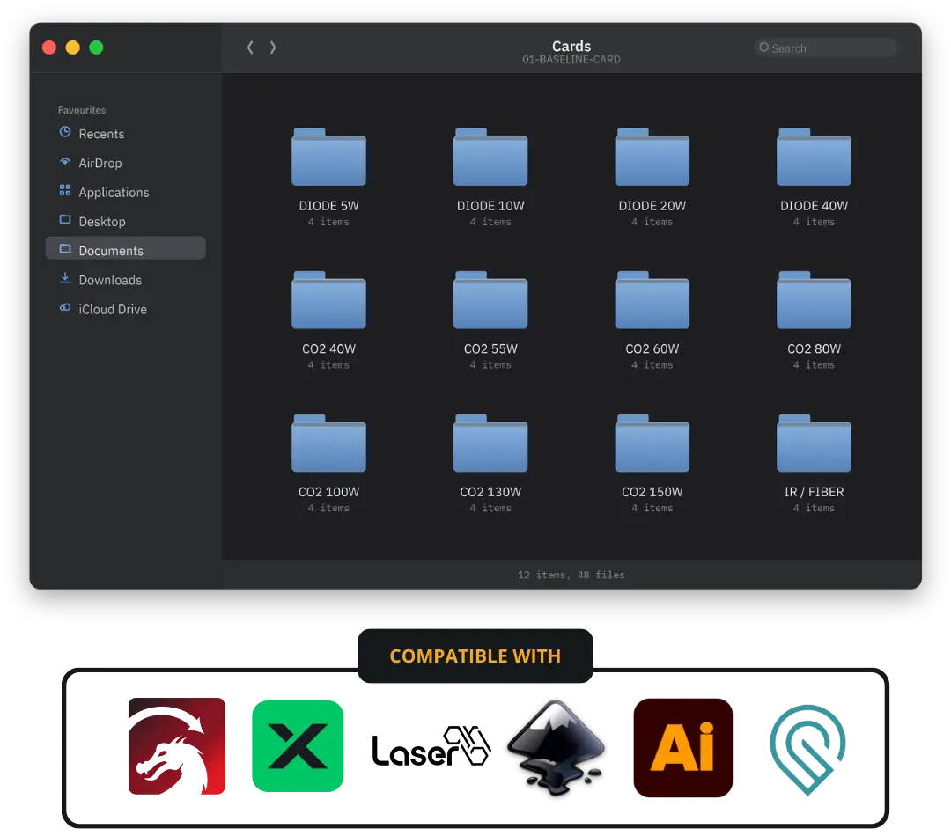Screen dimensions: 951x836
Task: Open Applications in the sidebar
Action: coord(126,192)
